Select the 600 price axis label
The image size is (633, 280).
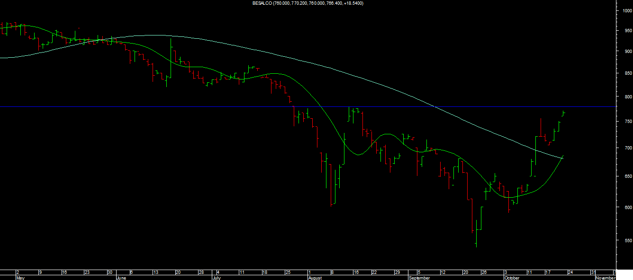pyautogui.click(x=627, y=207)
